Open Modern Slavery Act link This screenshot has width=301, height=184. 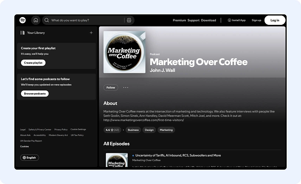[58, 135]
